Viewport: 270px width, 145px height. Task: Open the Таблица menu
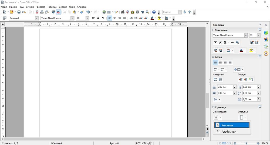point(52,7)
